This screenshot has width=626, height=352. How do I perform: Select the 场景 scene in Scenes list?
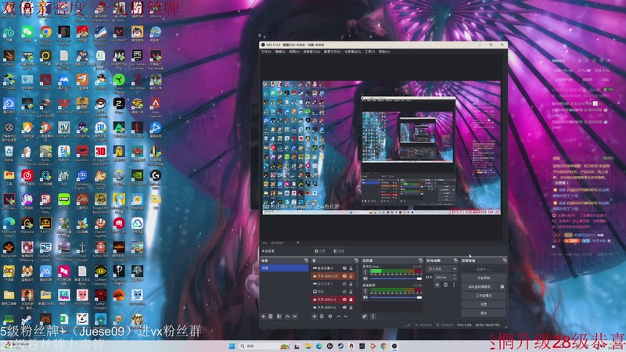[x=284, y=268]
